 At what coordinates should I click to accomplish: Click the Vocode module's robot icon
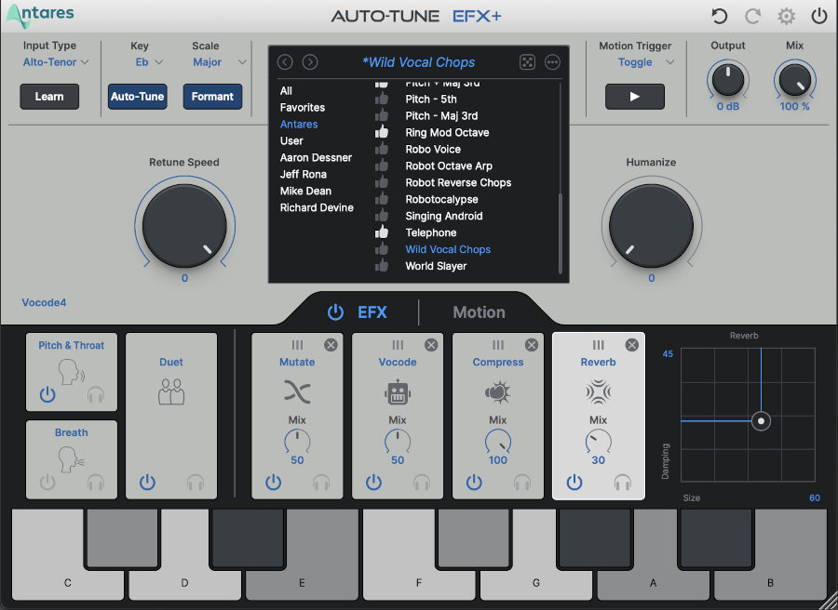(x=398, y=392)
